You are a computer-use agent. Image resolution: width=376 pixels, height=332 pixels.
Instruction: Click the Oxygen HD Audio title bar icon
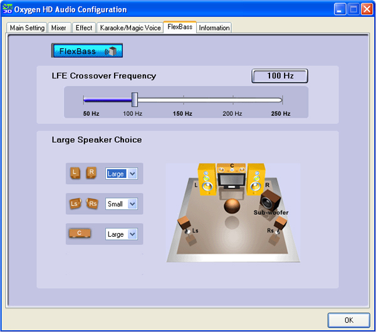pyautogui.click(x=7, y=9)
